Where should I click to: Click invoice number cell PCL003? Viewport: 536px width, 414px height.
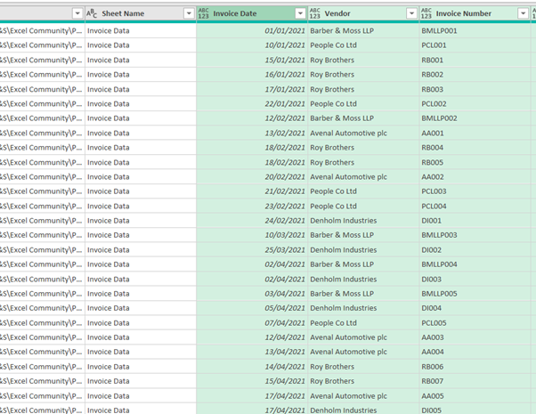point(475,191)
